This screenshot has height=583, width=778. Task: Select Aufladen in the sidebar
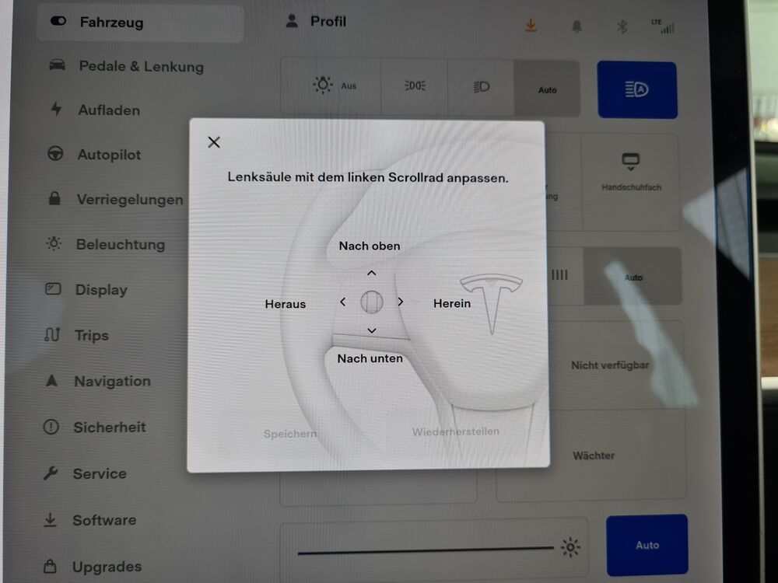108,110
